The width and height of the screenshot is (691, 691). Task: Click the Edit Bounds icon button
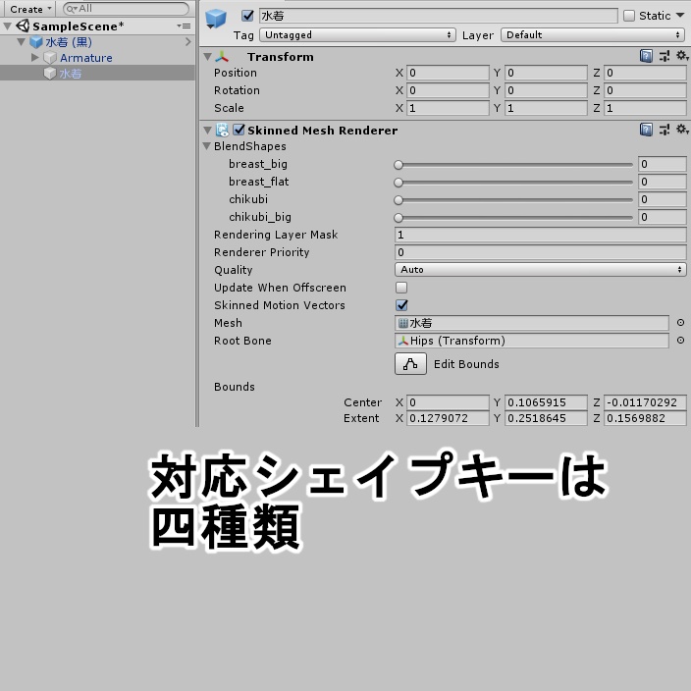[x=410, y=363]
